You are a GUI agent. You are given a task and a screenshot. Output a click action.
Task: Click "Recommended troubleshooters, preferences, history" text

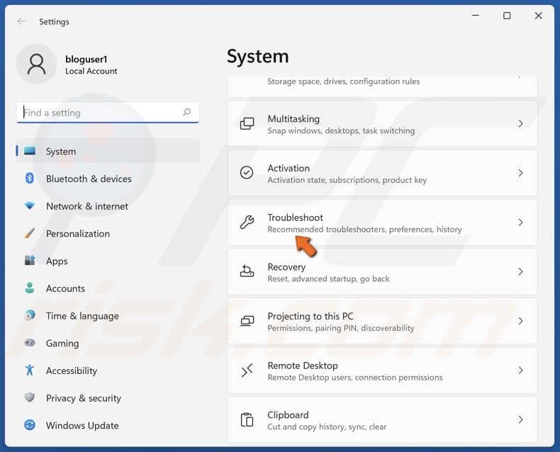pos(364,230)
